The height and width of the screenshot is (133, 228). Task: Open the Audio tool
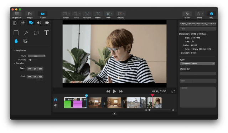coord(39,23)
